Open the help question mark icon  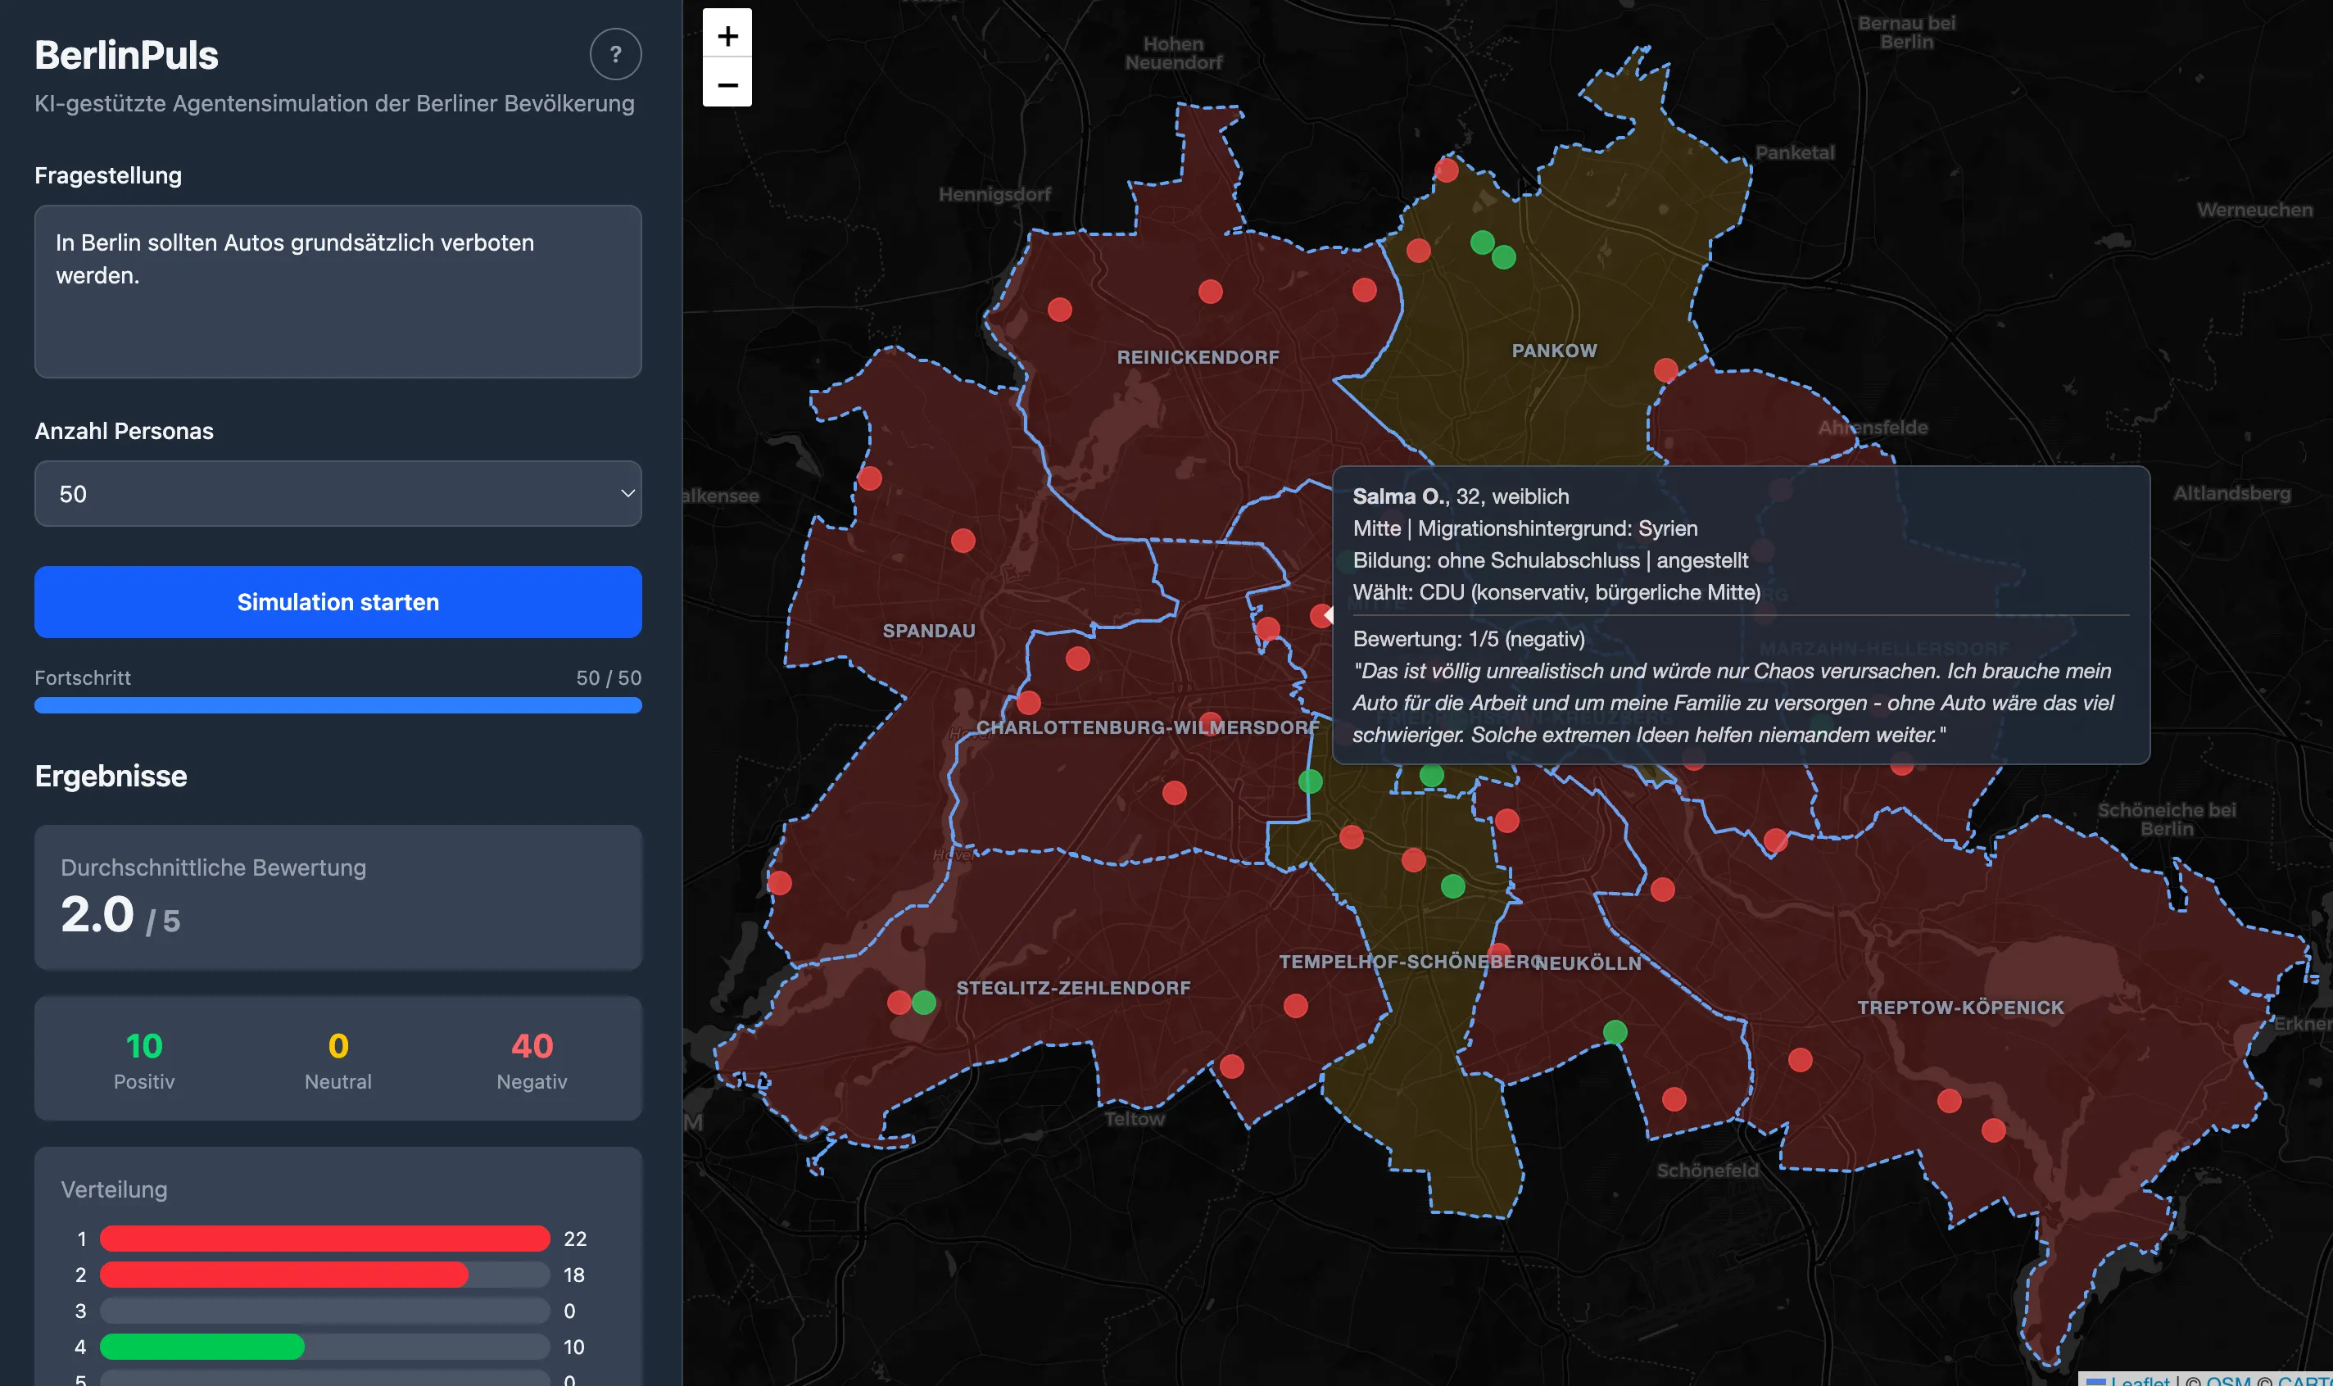coord(615,54)
